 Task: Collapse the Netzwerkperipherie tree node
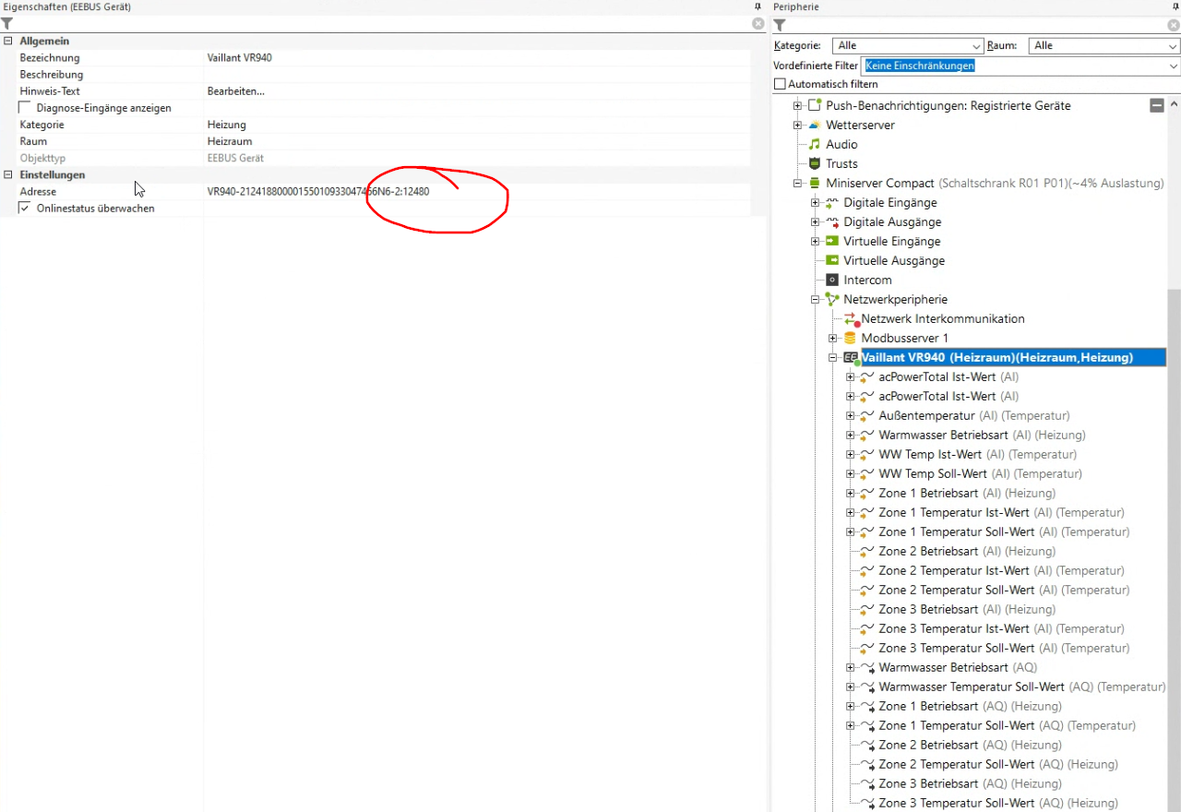point(815,300)
